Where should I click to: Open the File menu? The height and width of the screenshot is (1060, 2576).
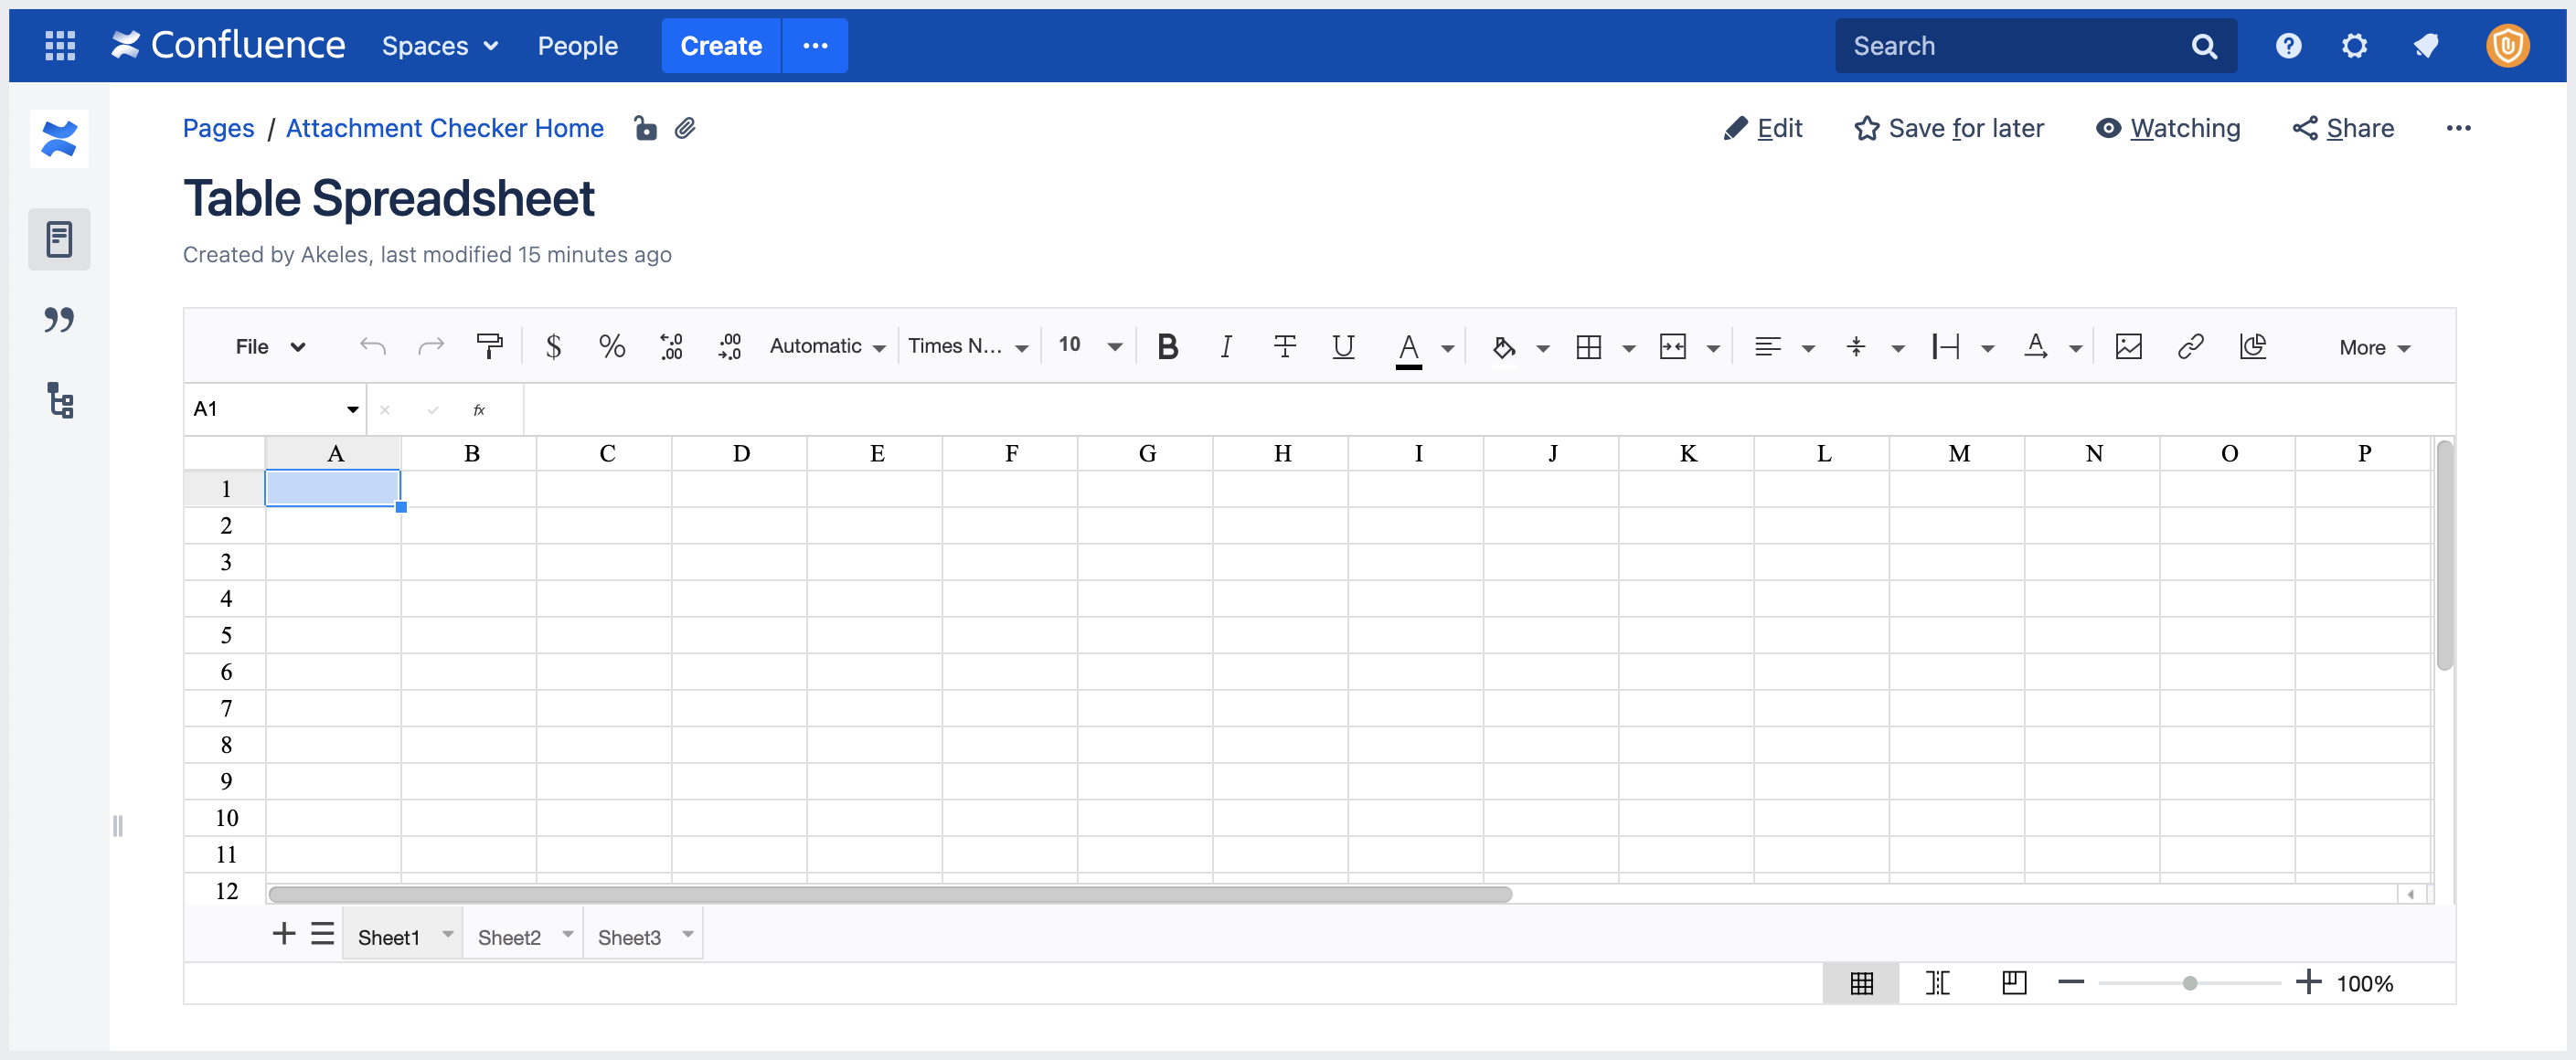point(267,346)
